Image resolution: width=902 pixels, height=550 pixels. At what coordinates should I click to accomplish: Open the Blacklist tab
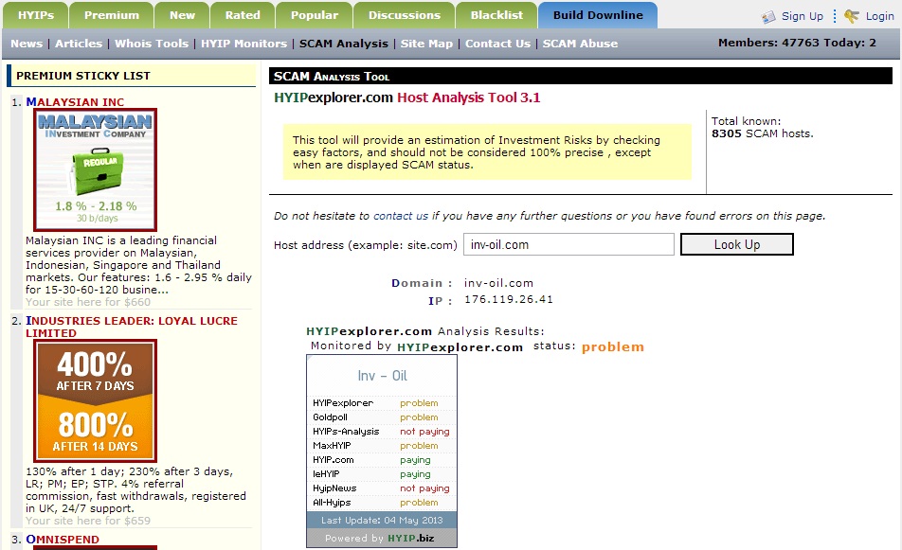tap(496, 15)
